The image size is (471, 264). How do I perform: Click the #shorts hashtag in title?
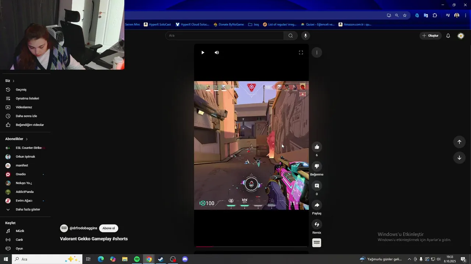point(120,239)
